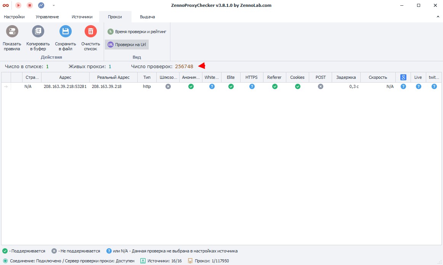This screenshot has height=265, width=443.
Task: Click the Elite green check icon
Action: [231, 87]
